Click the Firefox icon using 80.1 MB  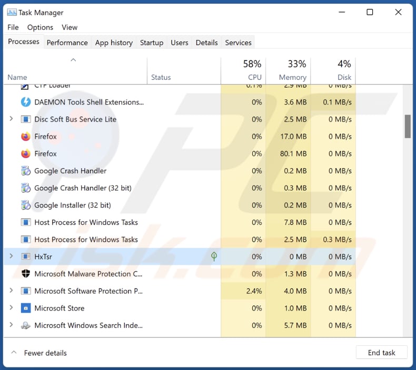pyautogui.click(x=26, y=153)
